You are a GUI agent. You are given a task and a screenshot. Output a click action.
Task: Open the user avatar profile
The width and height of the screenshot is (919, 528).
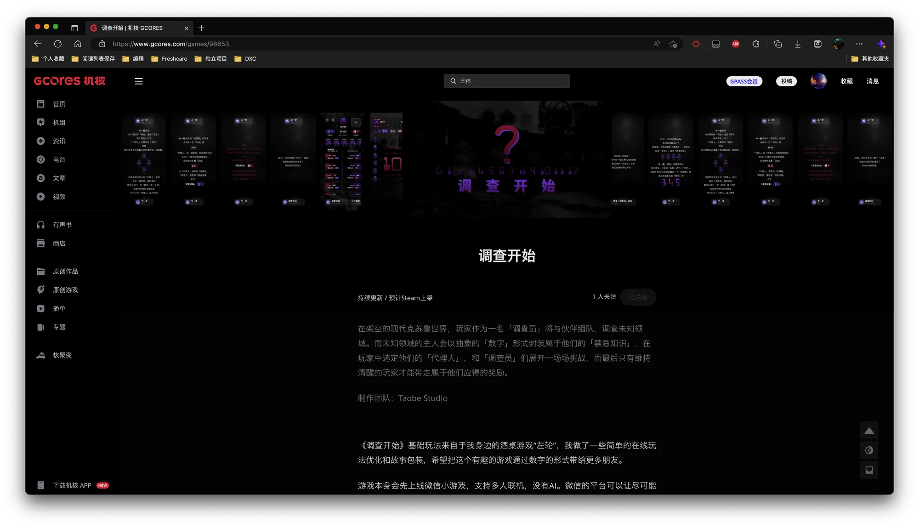(x=818, y=81)
